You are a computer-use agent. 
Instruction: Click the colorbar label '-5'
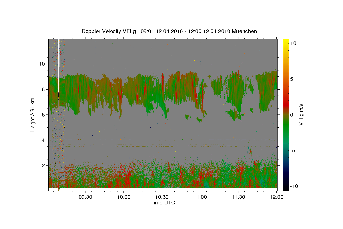(293, 151)
